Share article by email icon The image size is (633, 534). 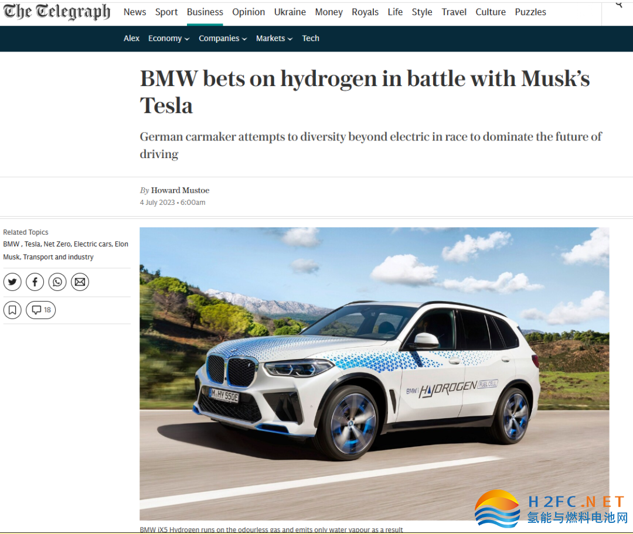[x=80, y=282]
